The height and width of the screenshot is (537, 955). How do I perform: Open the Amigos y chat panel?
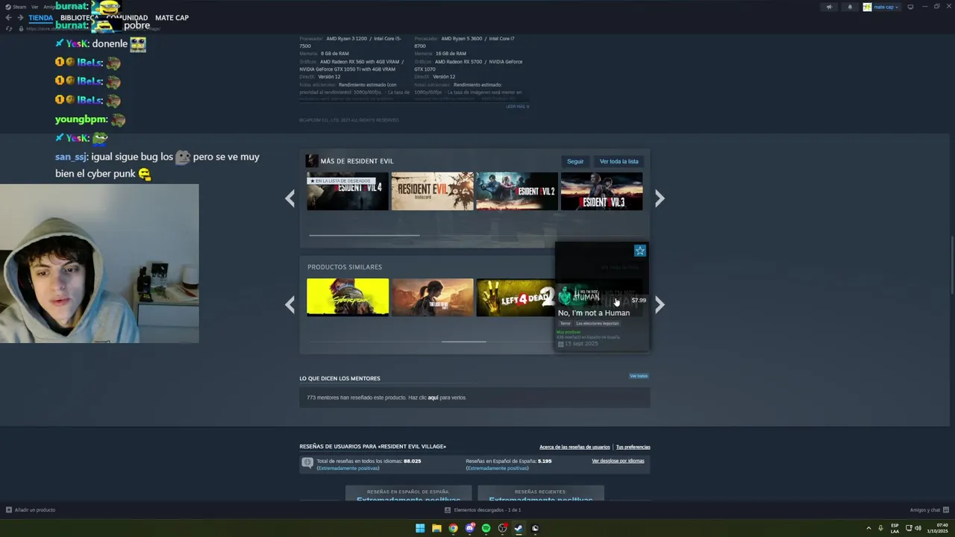coord(929,510)
